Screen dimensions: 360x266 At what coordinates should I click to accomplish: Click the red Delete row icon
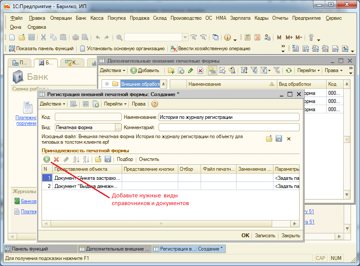pyautogui.click(x=56, y=159)
